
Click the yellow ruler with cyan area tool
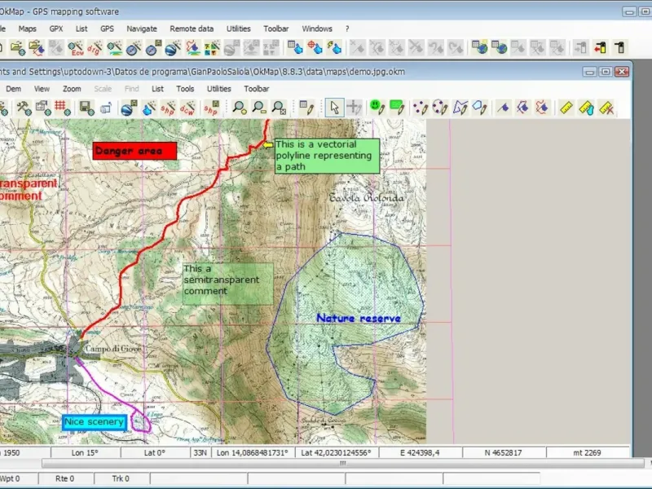[x=586, y=108]
